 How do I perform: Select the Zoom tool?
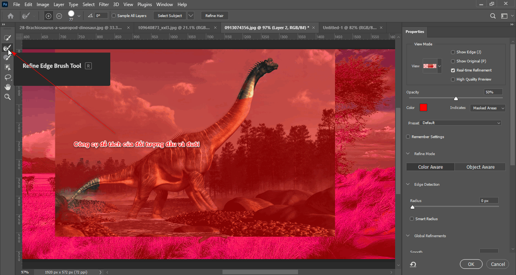(x=7, y=97)
